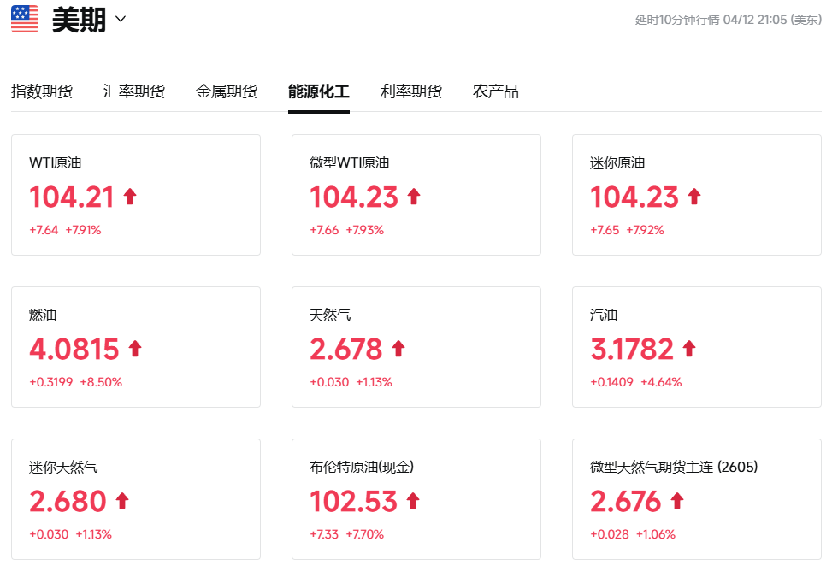The width and height of the screenshot is (838, 571).
Task: Open the 微型WTI原油 card title
Action: (350, 163)
